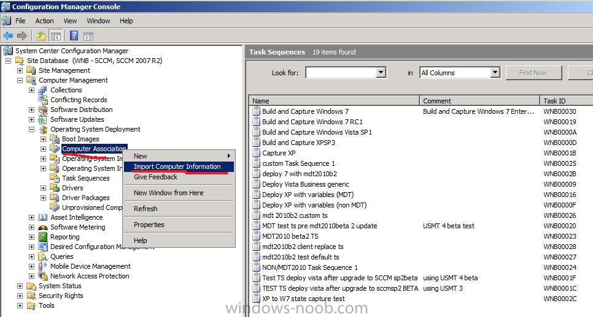Open the File menu
The image size is (593, 317).
click(20, 21)
